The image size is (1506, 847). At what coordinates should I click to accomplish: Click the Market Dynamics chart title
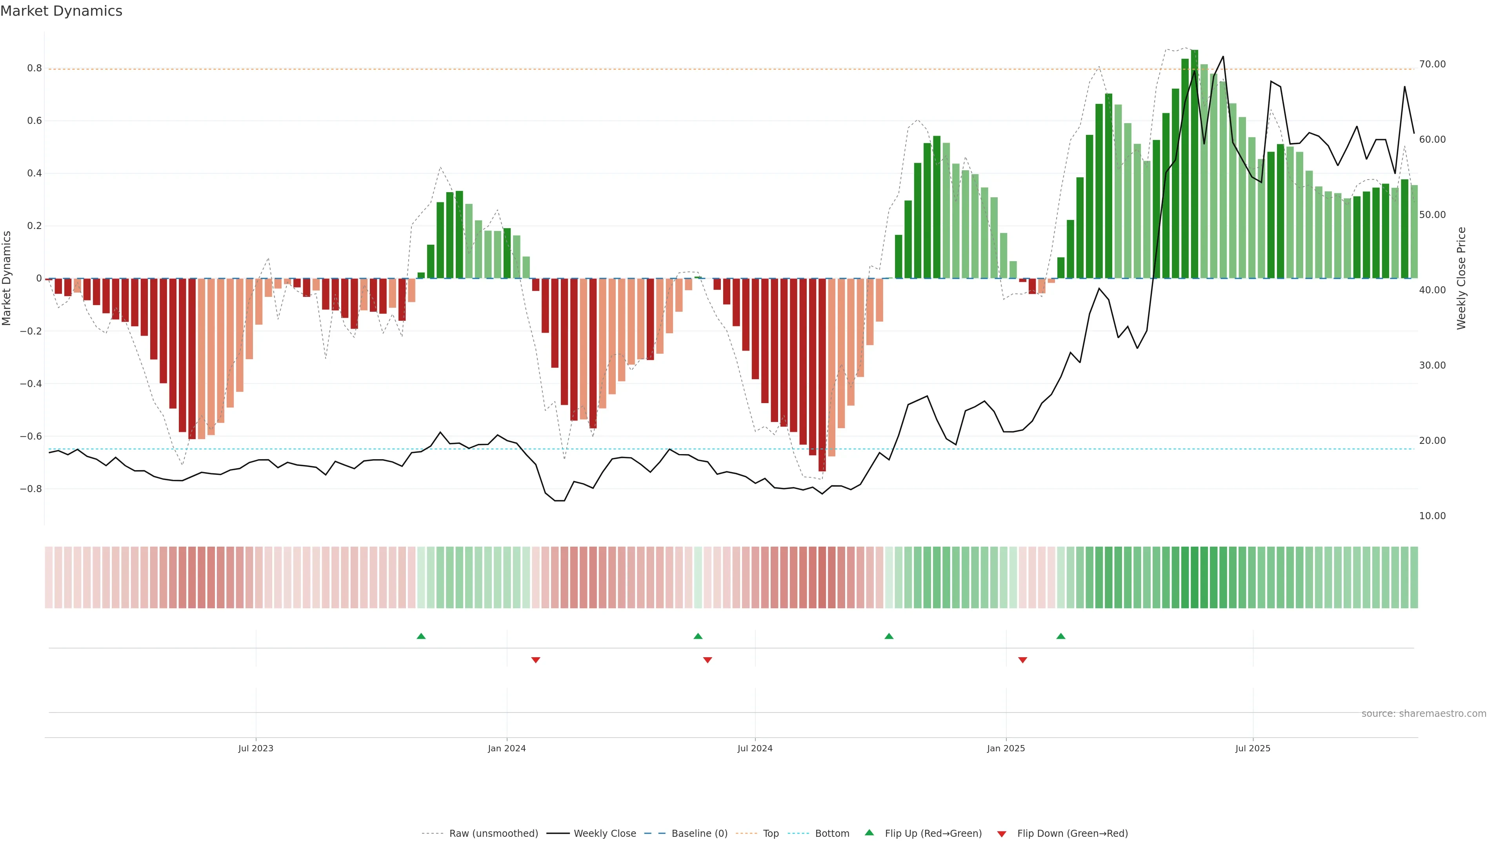coord(62,11)
